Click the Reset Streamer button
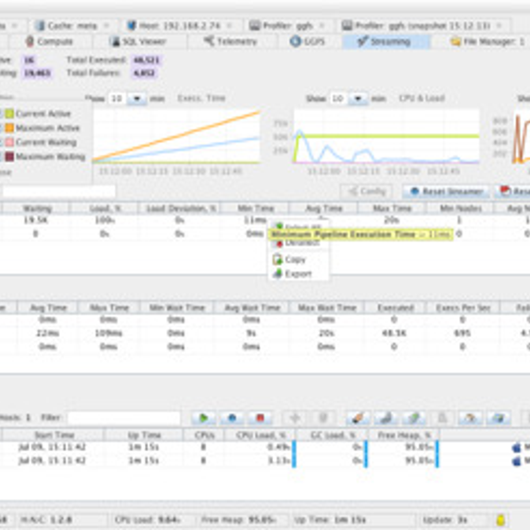This screenshot has width=530, height=530. [x=447, y=191]
